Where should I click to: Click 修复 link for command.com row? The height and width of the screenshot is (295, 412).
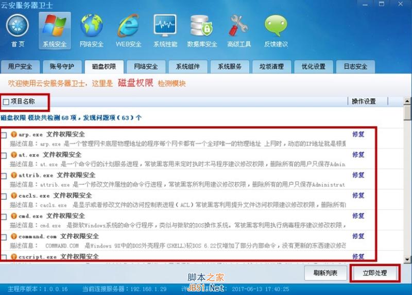coord(358,236)
